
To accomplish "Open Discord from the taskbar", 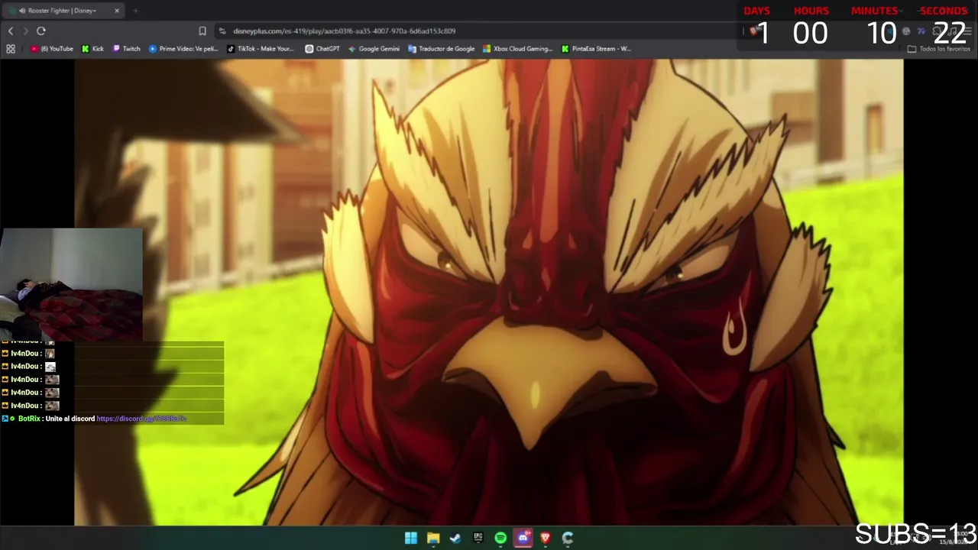I will pos(523,538).
